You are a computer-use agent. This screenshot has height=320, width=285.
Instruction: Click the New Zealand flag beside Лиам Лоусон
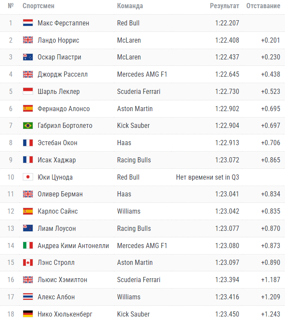(28, 228)
